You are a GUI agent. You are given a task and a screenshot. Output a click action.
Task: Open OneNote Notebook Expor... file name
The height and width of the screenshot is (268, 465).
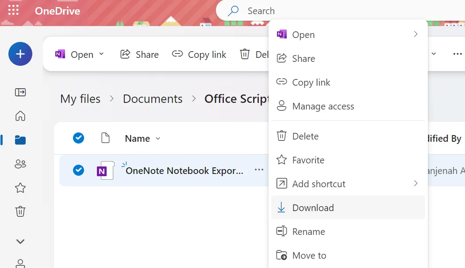click(184, 171)
